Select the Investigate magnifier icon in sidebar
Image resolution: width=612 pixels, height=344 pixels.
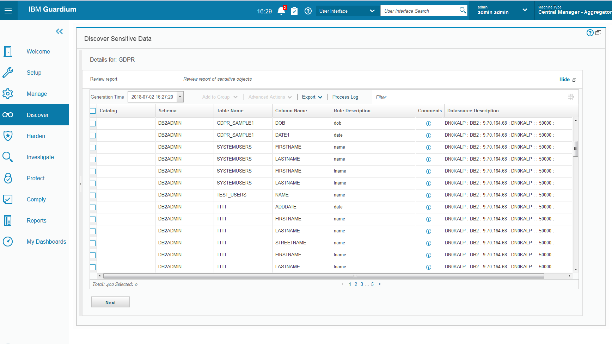[x=8, y=157]
